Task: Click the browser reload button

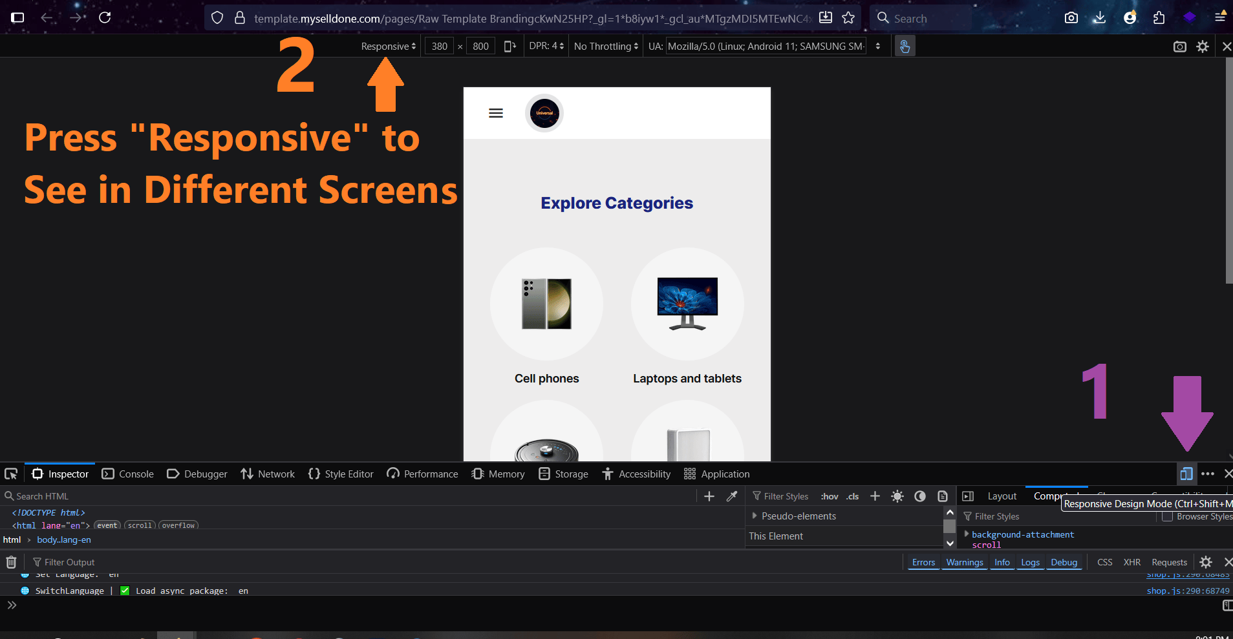Action: tap(105, 17)
